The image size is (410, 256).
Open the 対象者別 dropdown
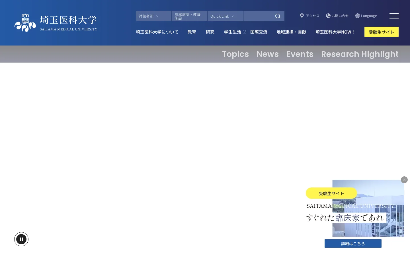(153, 16)
